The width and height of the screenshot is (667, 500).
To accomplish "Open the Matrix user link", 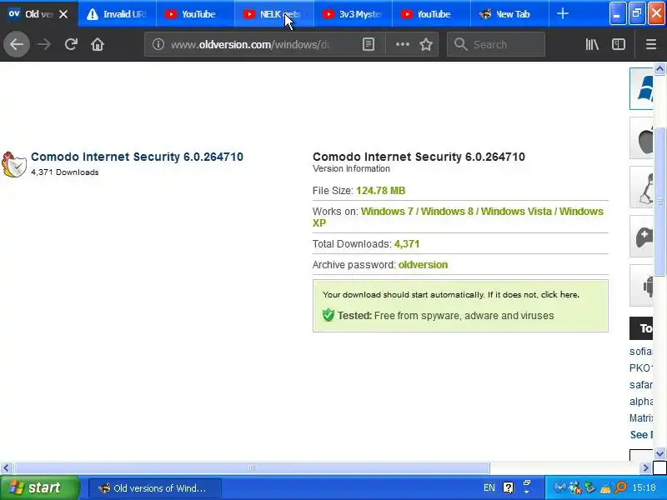I will 640,418.
